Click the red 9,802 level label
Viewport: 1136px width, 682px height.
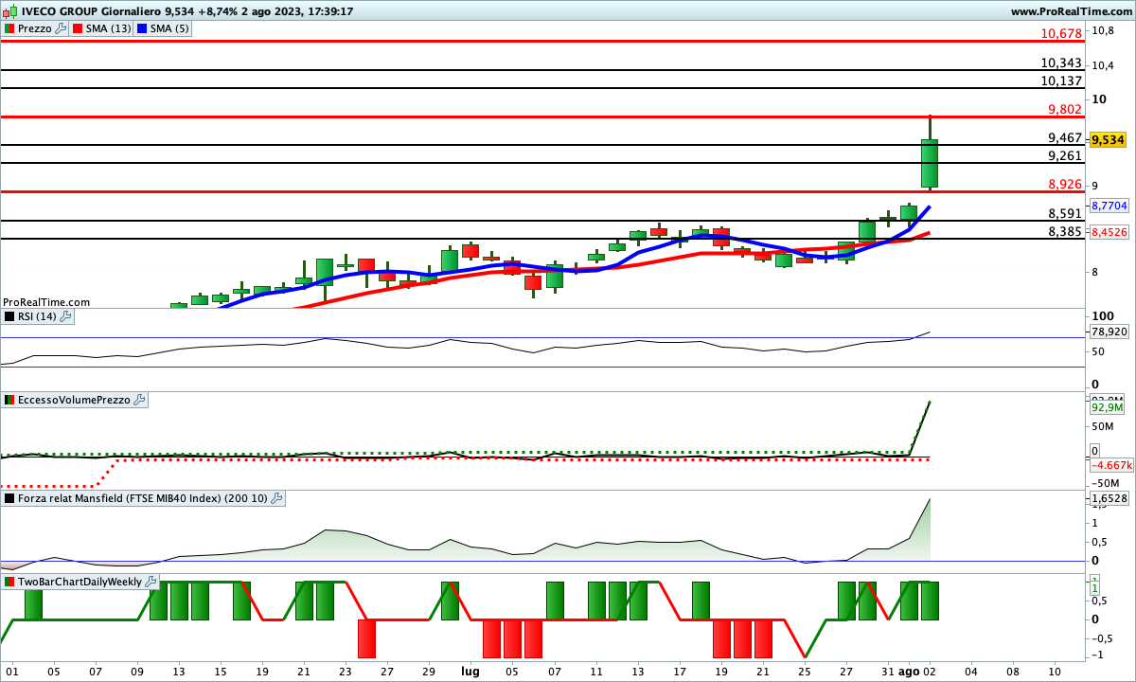(x=1064, y=109)
